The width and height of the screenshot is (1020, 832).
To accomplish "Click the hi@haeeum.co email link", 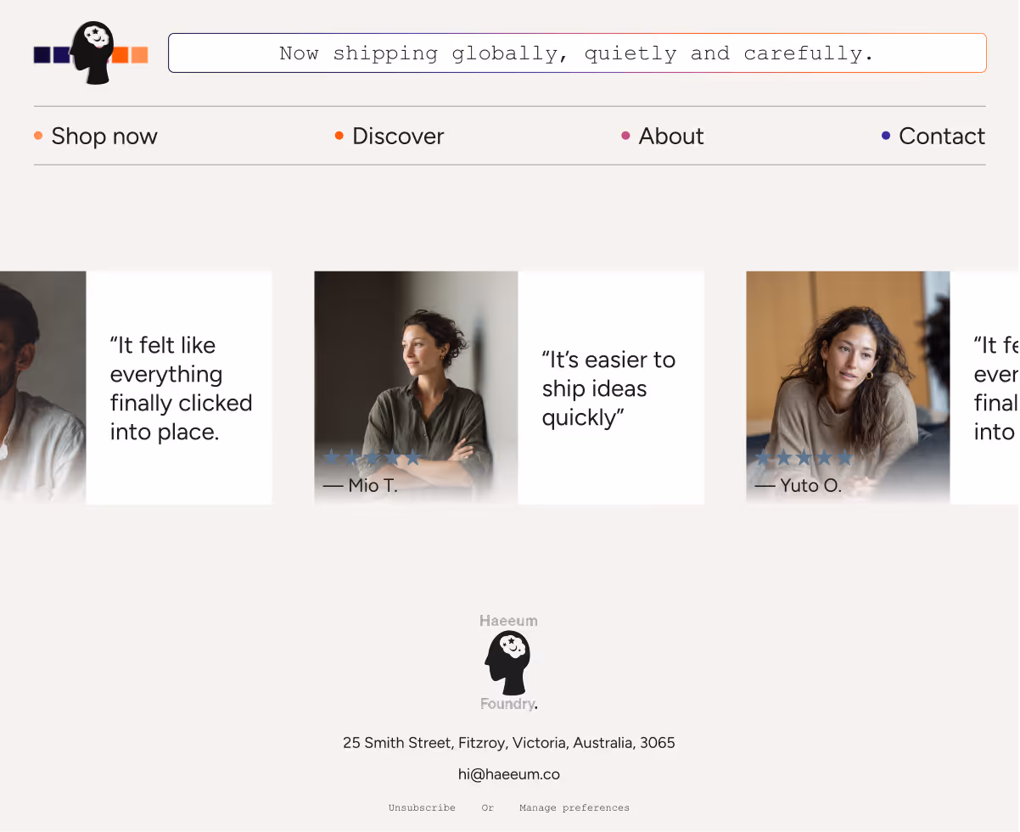I will tap(508, 774).
